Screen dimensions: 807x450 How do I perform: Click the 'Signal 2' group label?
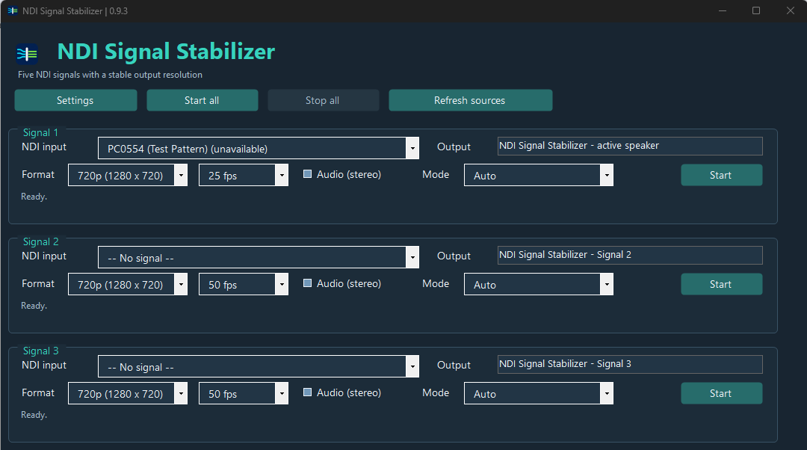40,242
